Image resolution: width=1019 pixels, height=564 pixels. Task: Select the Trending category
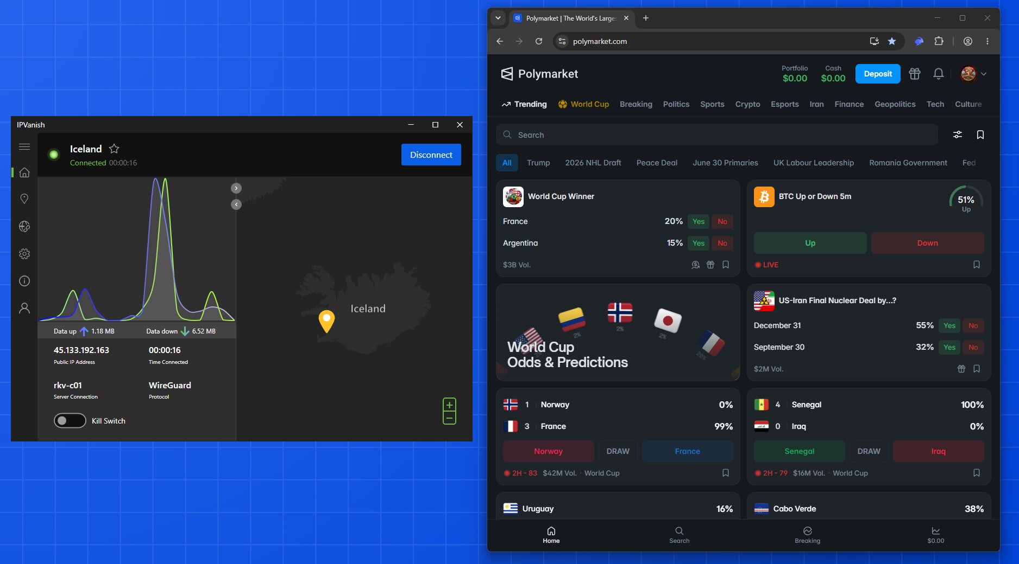[x=524, y=104]
